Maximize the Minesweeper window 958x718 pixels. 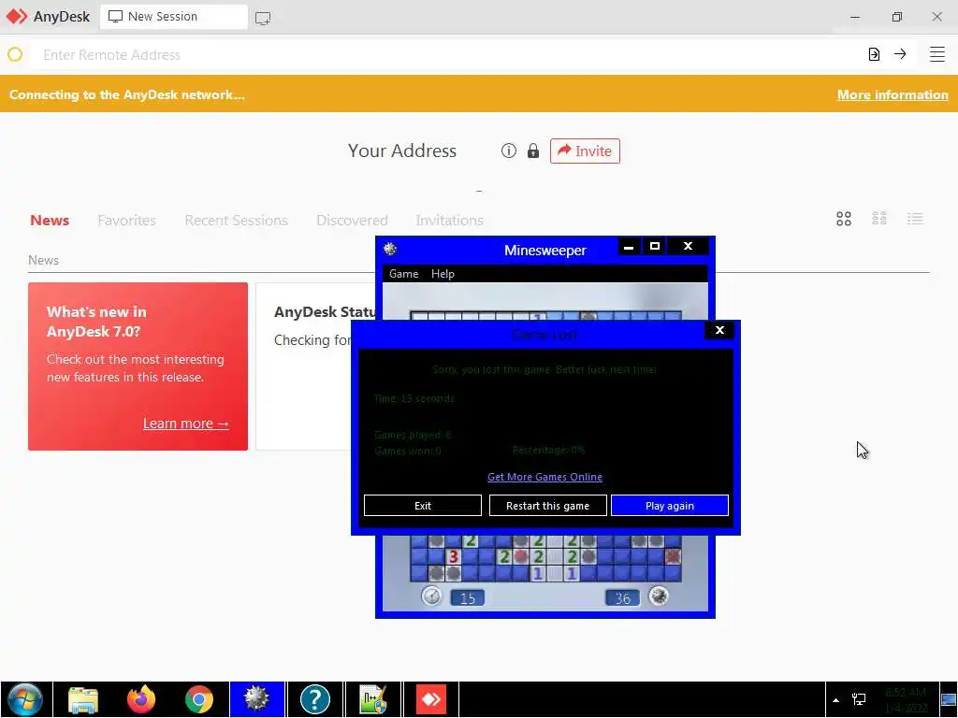point(655,247)
